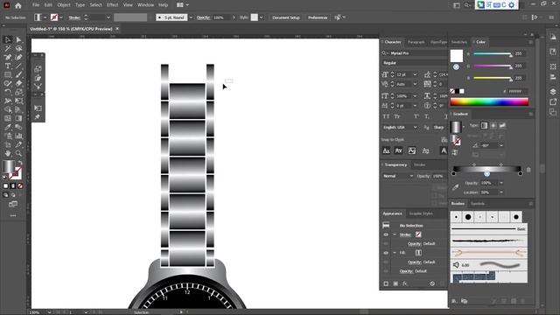The image size is (560, 315).
Task: Click the Home icon in top bar
Action: point(18,5)
